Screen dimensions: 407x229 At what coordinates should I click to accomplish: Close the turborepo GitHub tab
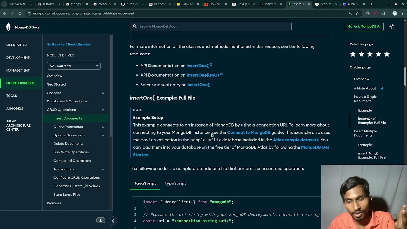(x=142, y=4)
